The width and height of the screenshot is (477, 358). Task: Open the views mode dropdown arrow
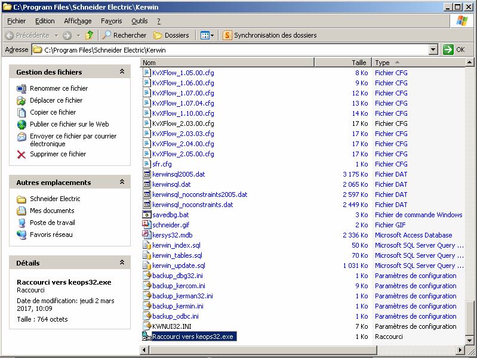click(x=212, y=35)
